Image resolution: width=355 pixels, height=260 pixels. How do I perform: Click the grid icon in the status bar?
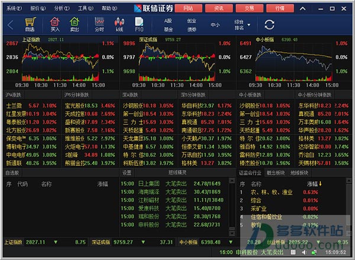pyautogui.click(x=293, y=252)
